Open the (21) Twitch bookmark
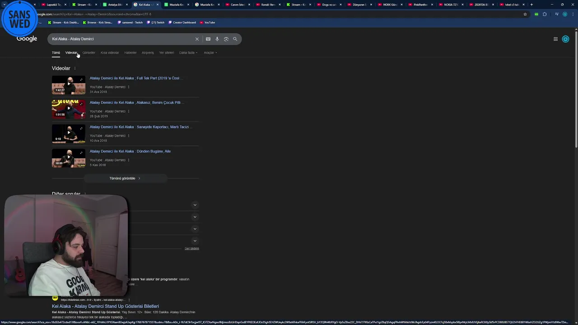 [156, 22]
